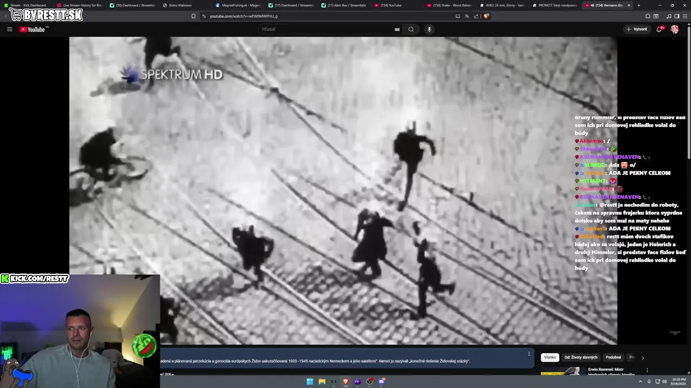Switch to the PRONETT Silný neodymový tab
691x388 pixels.
(555, 5)
